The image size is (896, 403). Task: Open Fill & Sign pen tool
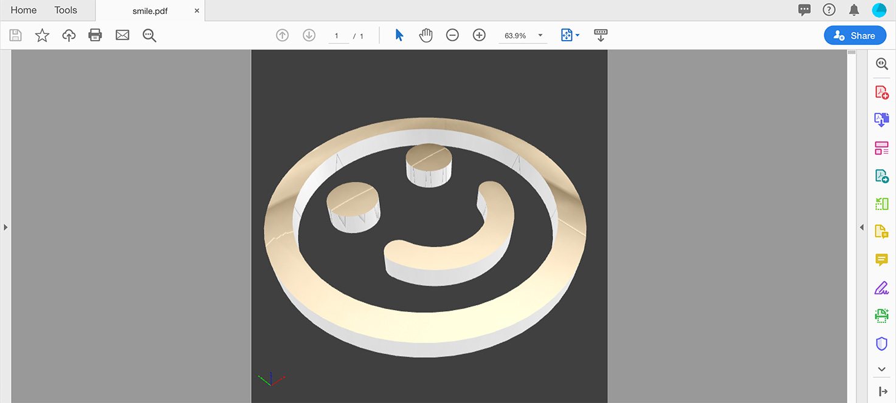click(x=881, y=288)
